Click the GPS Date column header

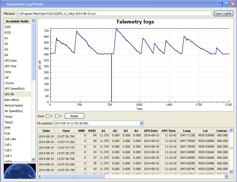click(151, 131)
